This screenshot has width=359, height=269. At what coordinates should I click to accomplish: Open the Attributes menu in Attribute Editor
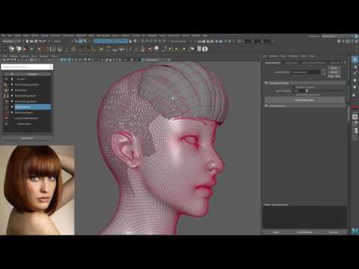(293, 56)
